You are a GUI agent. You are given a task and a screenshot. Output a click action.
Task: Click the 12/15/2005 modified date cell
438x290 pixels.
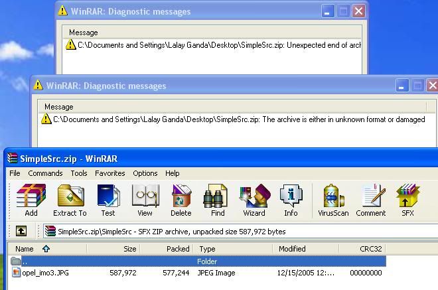tap(305, 273)
